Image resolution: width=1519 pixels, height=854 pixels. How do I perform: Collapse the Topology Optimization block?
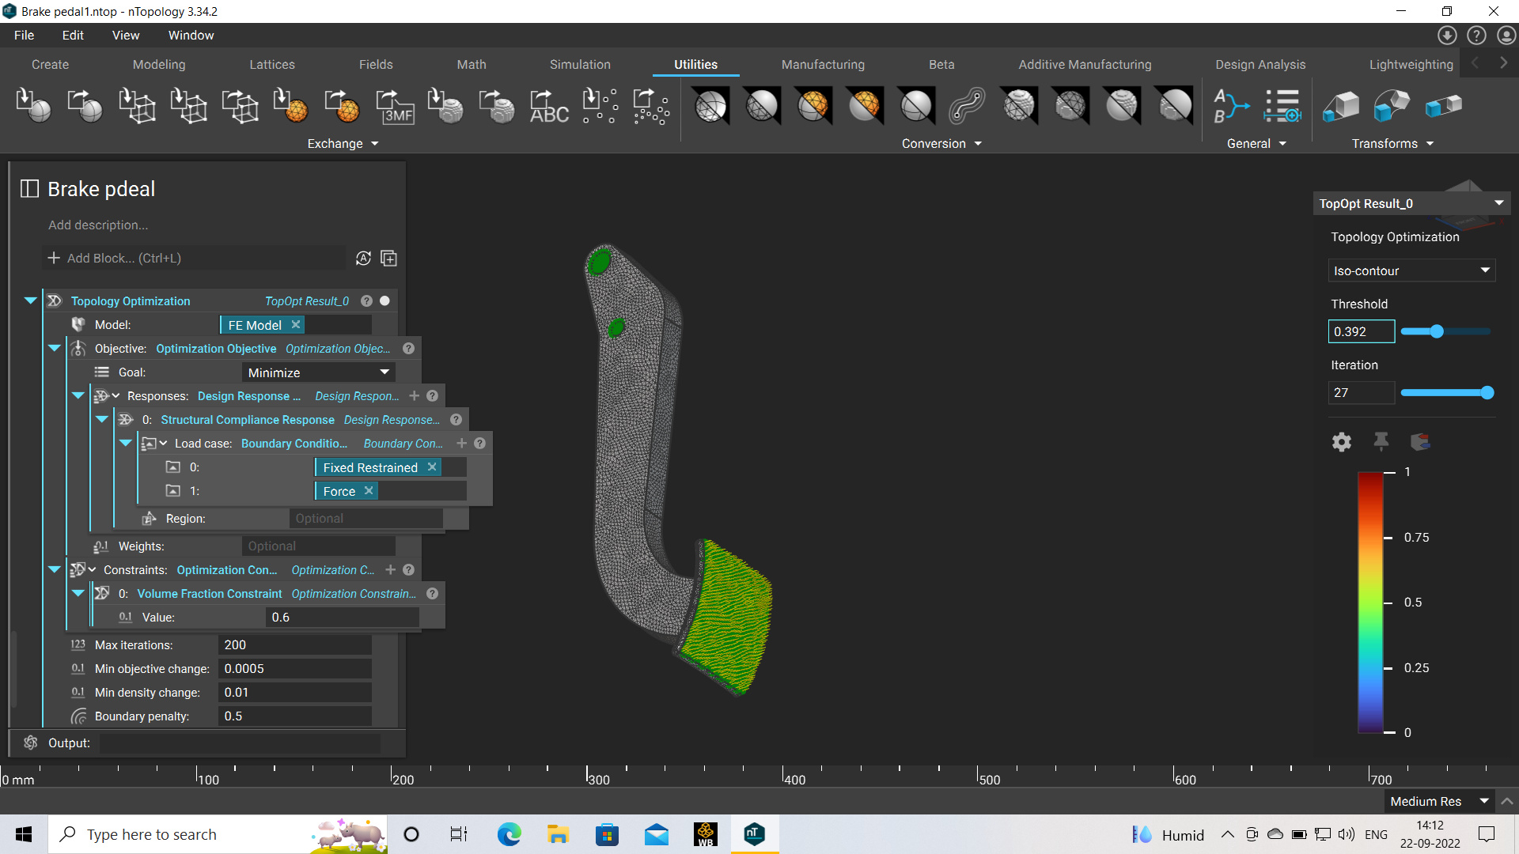pyautogui.click(x=30, y=300)
